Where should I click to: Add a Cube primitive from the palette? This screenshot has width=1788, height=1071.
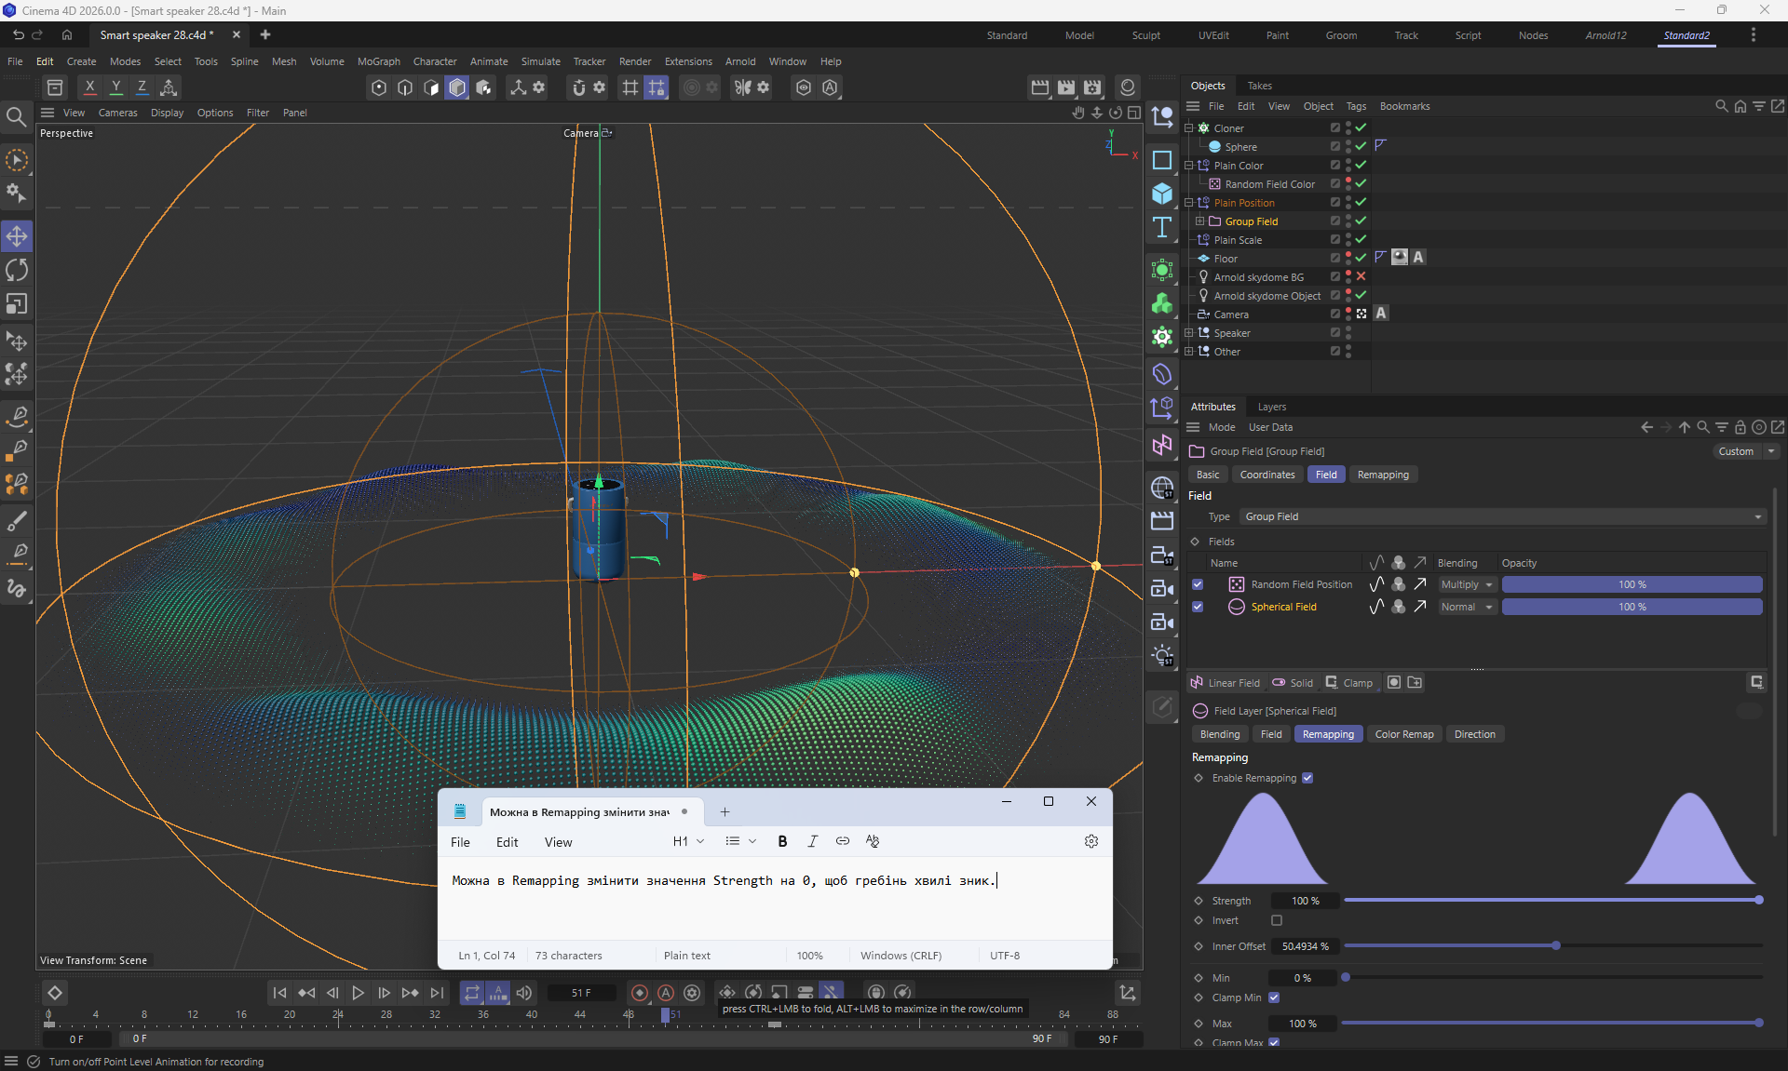click(x=1162, y=194)
